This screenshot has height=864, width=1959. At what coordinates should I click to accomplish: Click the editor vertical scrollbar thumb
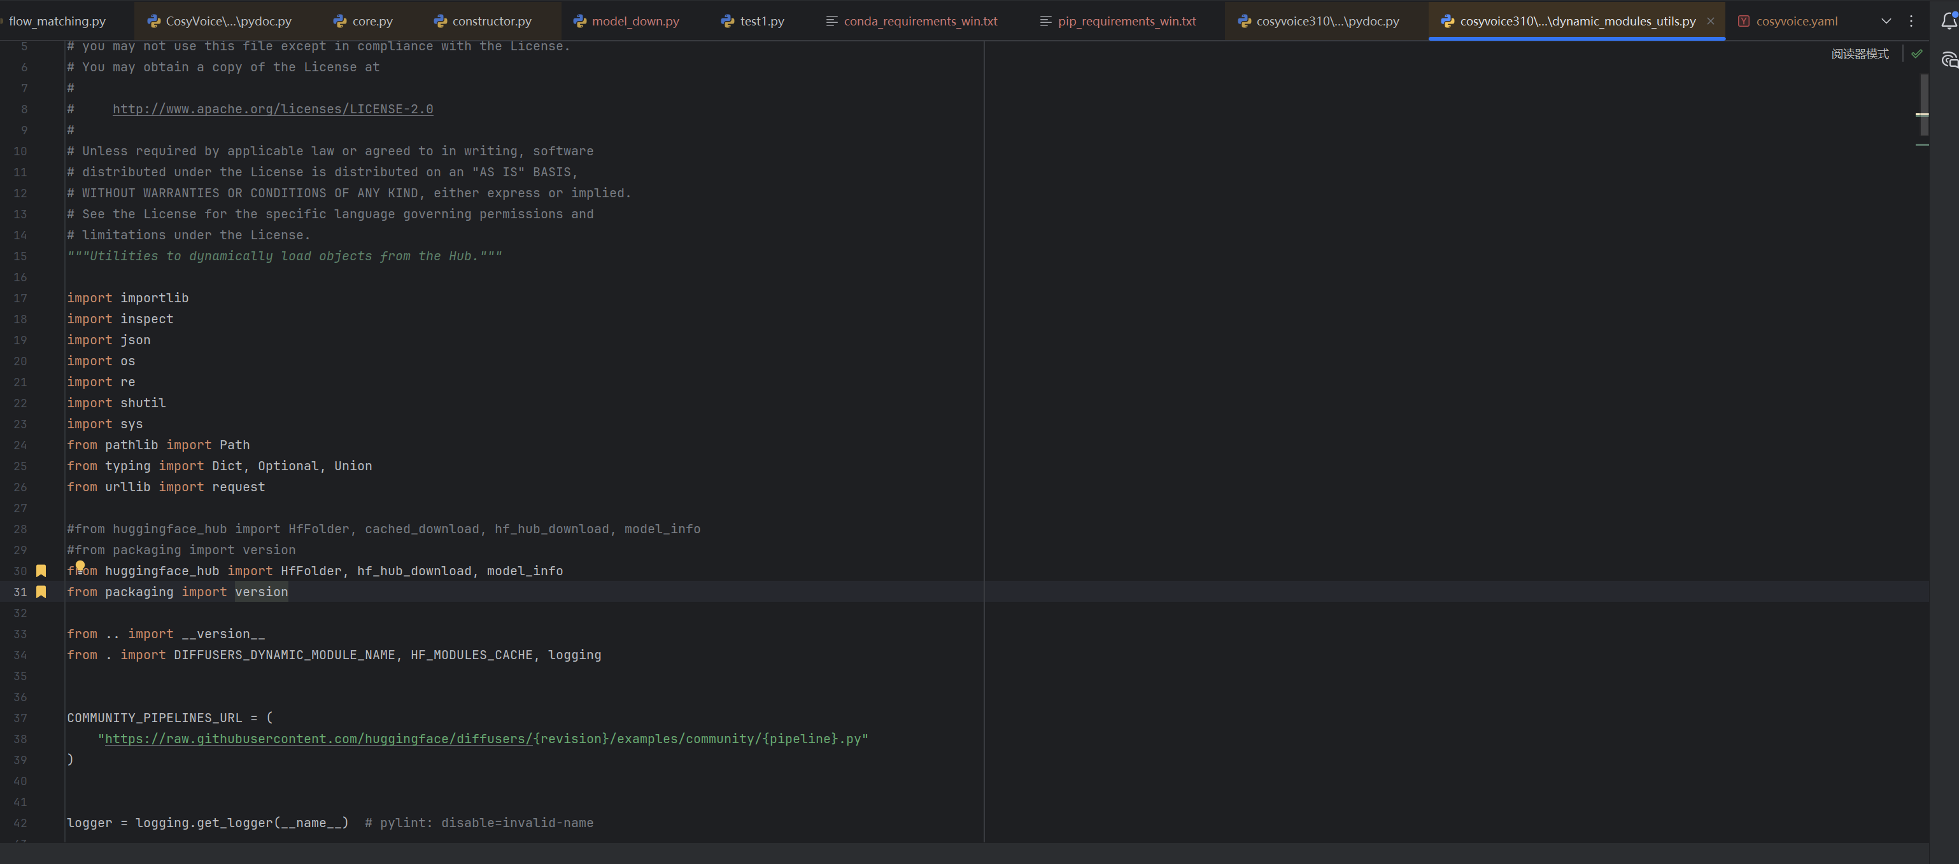[x=1923, y=106]
